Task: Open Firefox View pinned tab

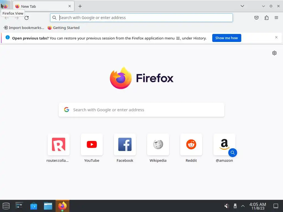Action: pos(6,6)
